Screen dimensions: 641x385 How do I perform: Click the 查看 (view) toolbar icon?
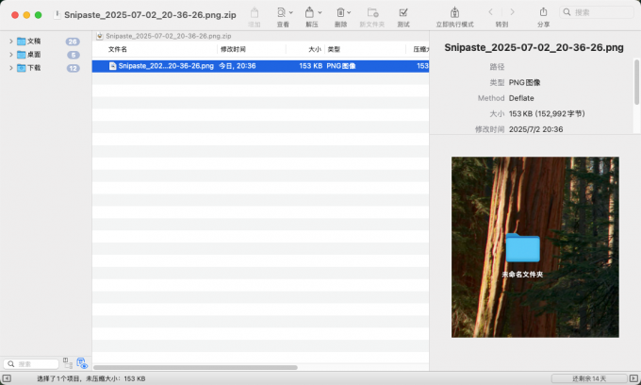[281, 12]
